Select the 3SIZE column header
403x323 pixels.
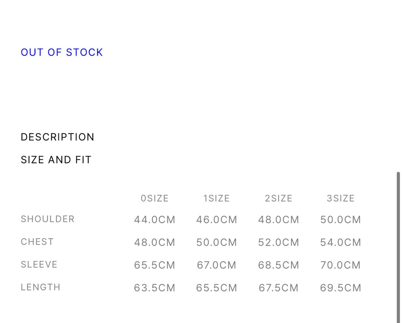(x=340, y=198)
